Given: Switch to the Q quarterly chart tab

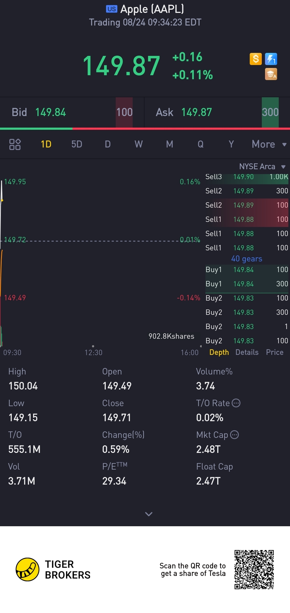Looking at the screenshot, I should tap(200, 144).
